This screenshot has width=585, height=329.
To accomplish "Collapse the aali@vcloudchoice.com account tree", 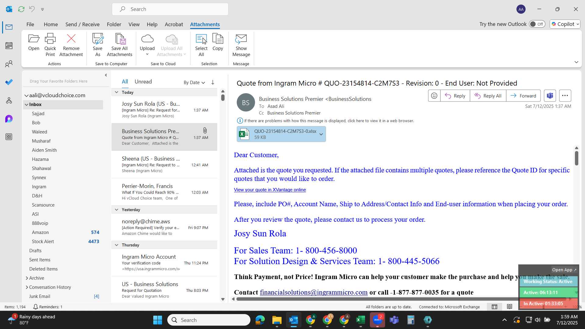I will click(27, 96).
